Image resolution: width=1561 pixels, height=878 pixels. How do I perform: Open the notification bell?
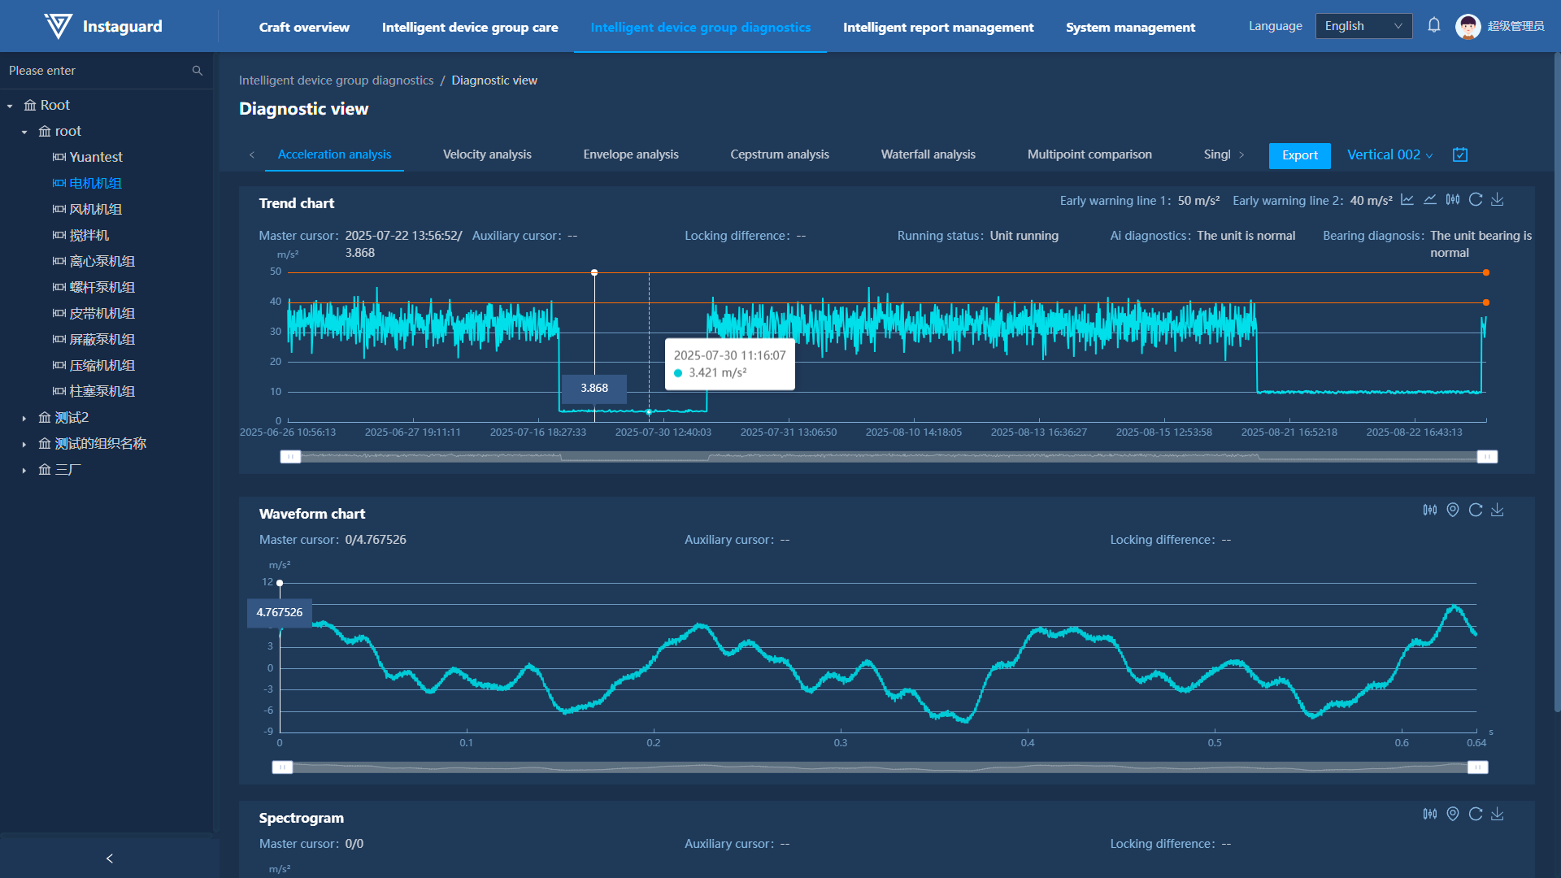[1434, 26]
